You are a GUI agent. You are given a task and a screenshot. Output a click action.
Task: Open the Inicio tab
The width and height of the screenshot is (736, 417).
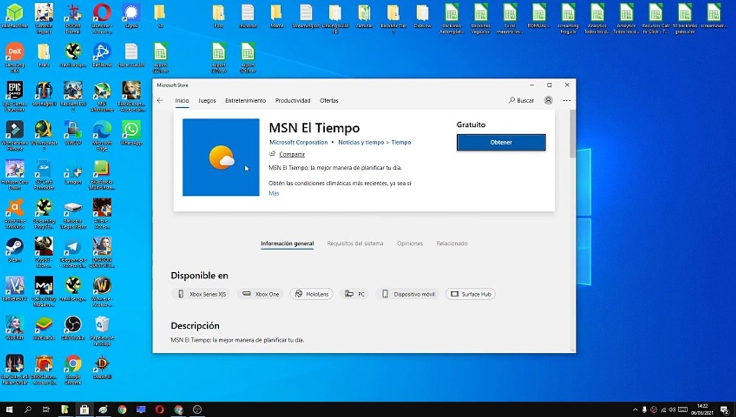(x=182, y=101)
